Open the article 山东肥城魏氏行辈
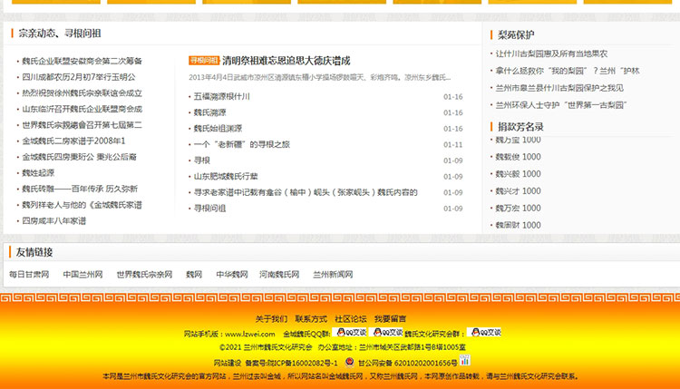The width and height of the screenshot is (680, 389). 225,176
